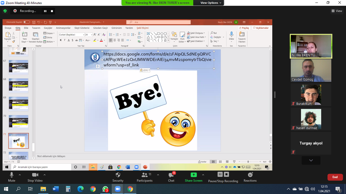The width and height of the screenshot is (346, 194).
Task: Click the (Ctrl) paste options button
Action: coord(145,70)
